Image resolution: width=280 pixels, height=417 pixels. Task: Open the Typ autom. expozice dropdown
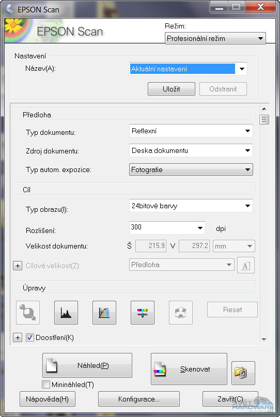(191, 169)
